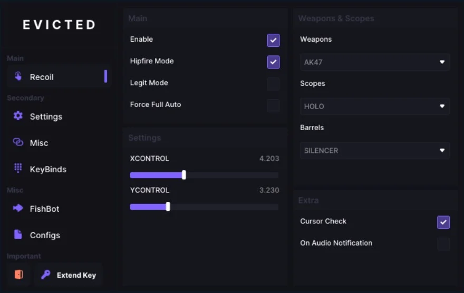Screen dimensions: 464x293
Task: Click the KeyBinds keypad icon
Action: 18,169
